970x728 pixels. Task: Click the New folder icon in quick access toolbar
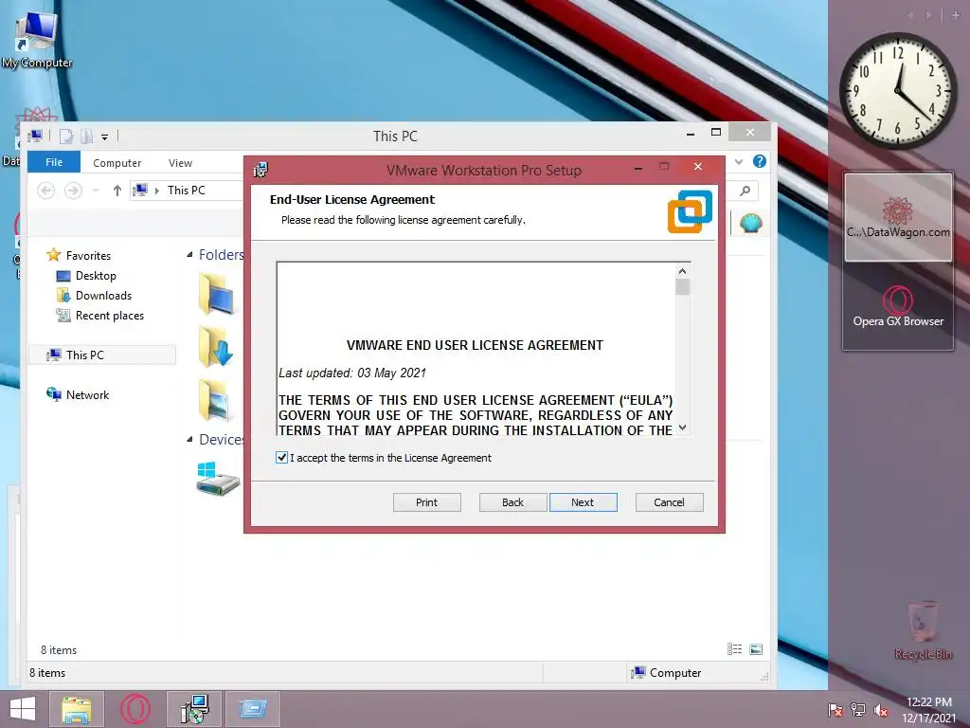click(86, 136)
